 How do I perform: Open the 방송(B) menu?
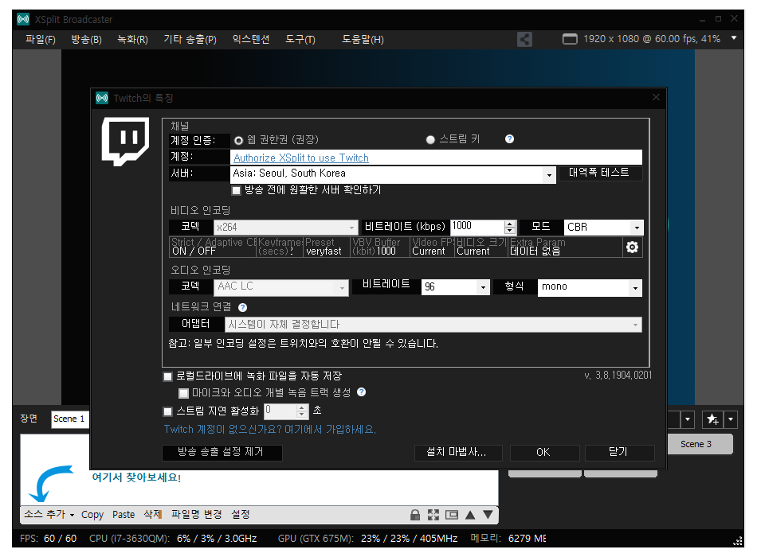tap(86, 39)
